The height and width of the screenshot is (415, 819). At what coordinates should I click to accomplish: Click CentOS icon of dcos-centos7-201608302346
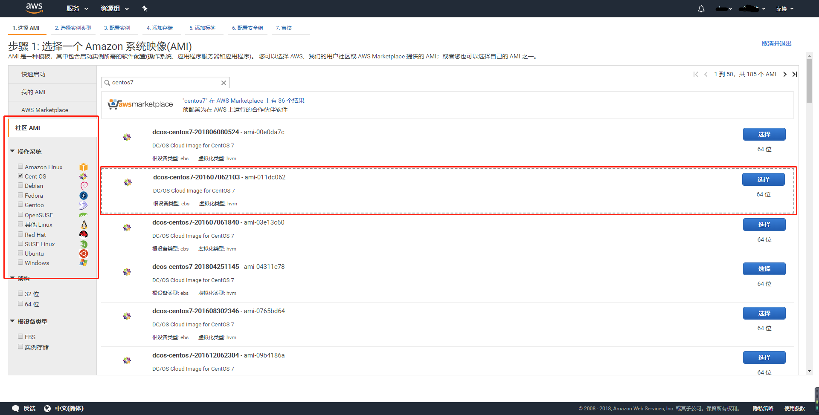point(127,316)
